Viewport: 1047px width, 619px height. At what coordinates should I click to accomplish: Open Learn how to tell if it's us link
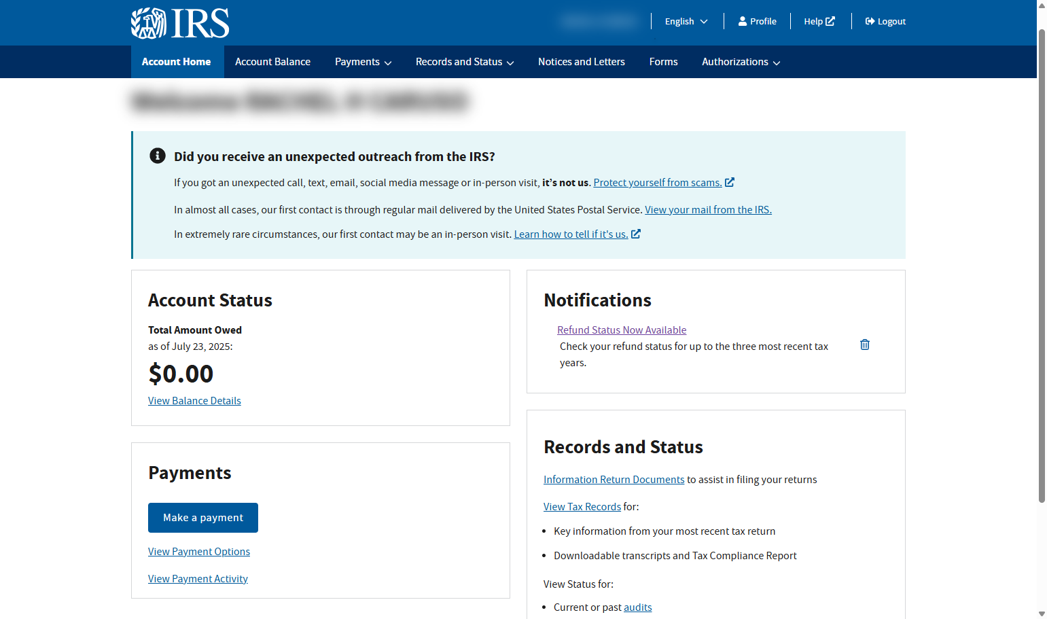(x=571, y=234)
